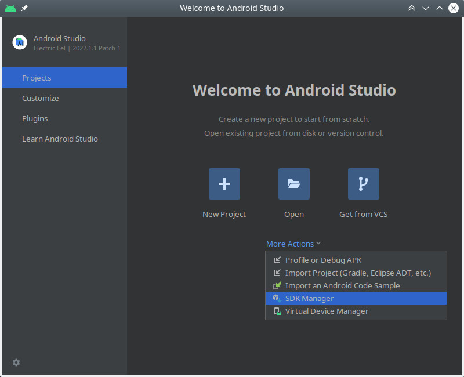Image resolution: width=464 pixels, height=377 pixels.
Task: Click the New Project label
Action: pyautogui.click(x=224, y=214)
